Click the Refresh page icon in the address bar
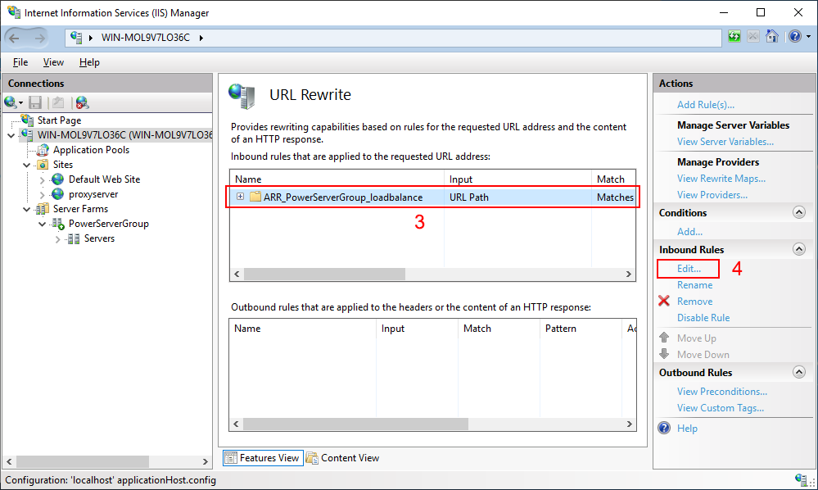The image size is (818, 490). pos(734,37)
